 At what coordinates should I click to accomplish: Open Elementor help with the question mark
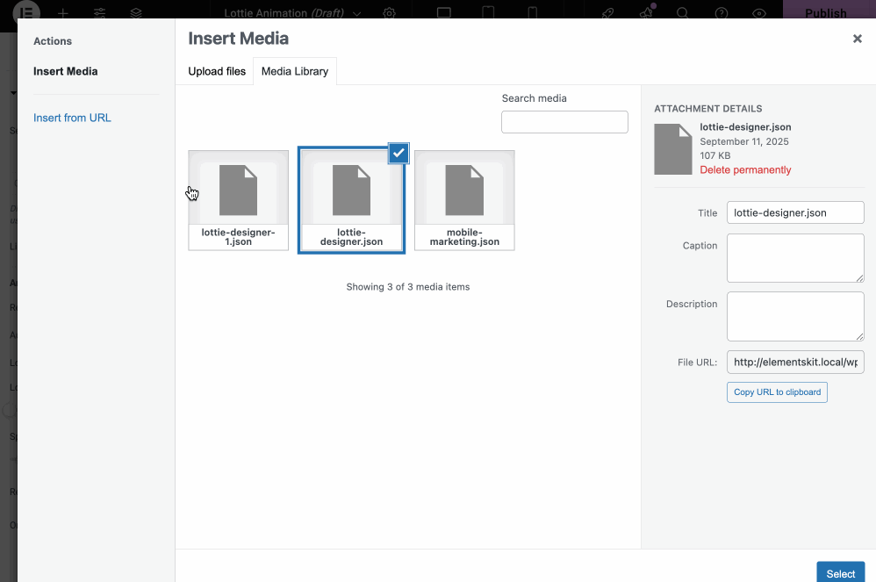coord(722,12)
